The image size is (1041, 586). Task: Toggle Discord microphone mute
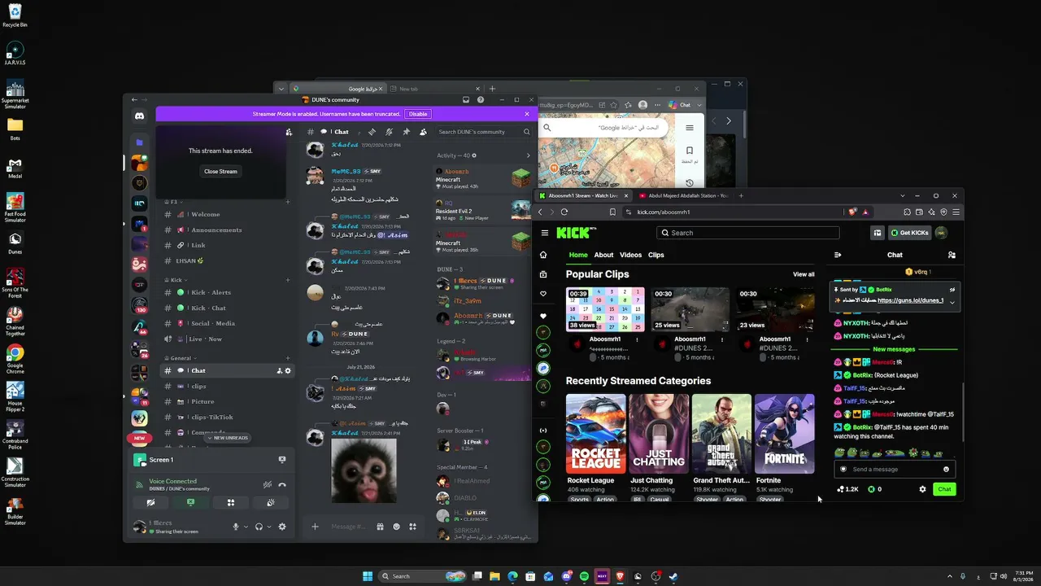tap(236, 527)
